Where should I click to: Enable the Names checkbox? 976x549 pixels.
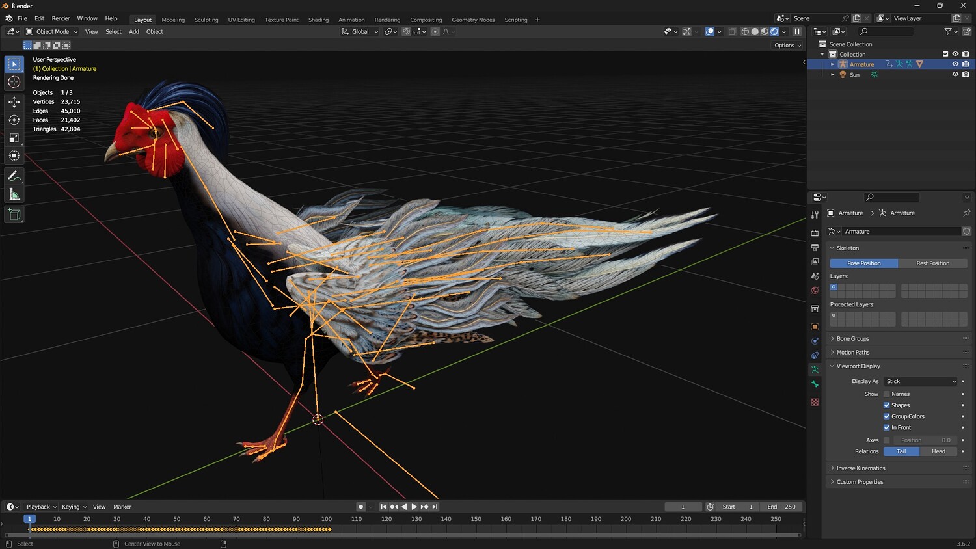[x=886, y=394]
